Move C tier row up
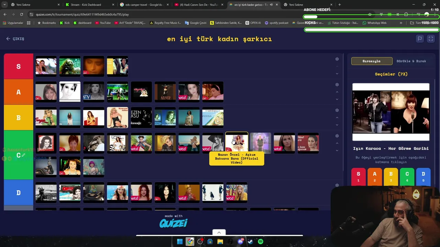Image resolution: width=440 pixels, height=247 pixels. point(337,143)
